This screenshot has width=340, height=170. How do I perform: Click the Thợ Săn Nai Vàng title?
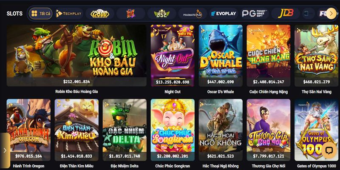pos(316,92)
